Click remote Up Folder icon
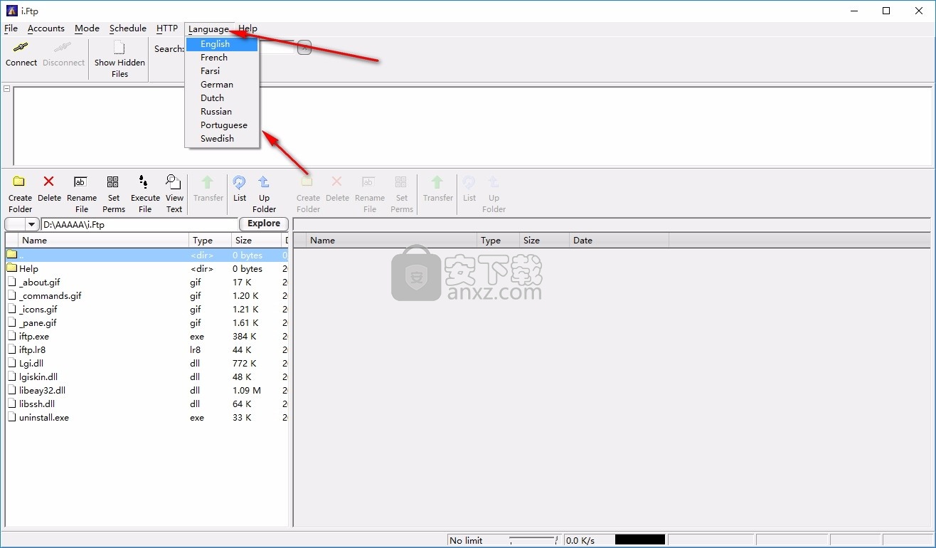 pos(494,182)
